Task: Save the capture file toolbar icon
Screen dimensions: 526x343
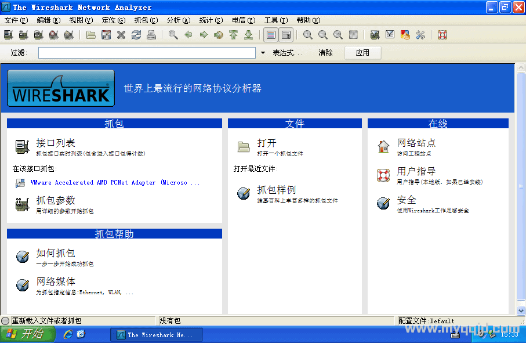Action: tap(106, 35)
